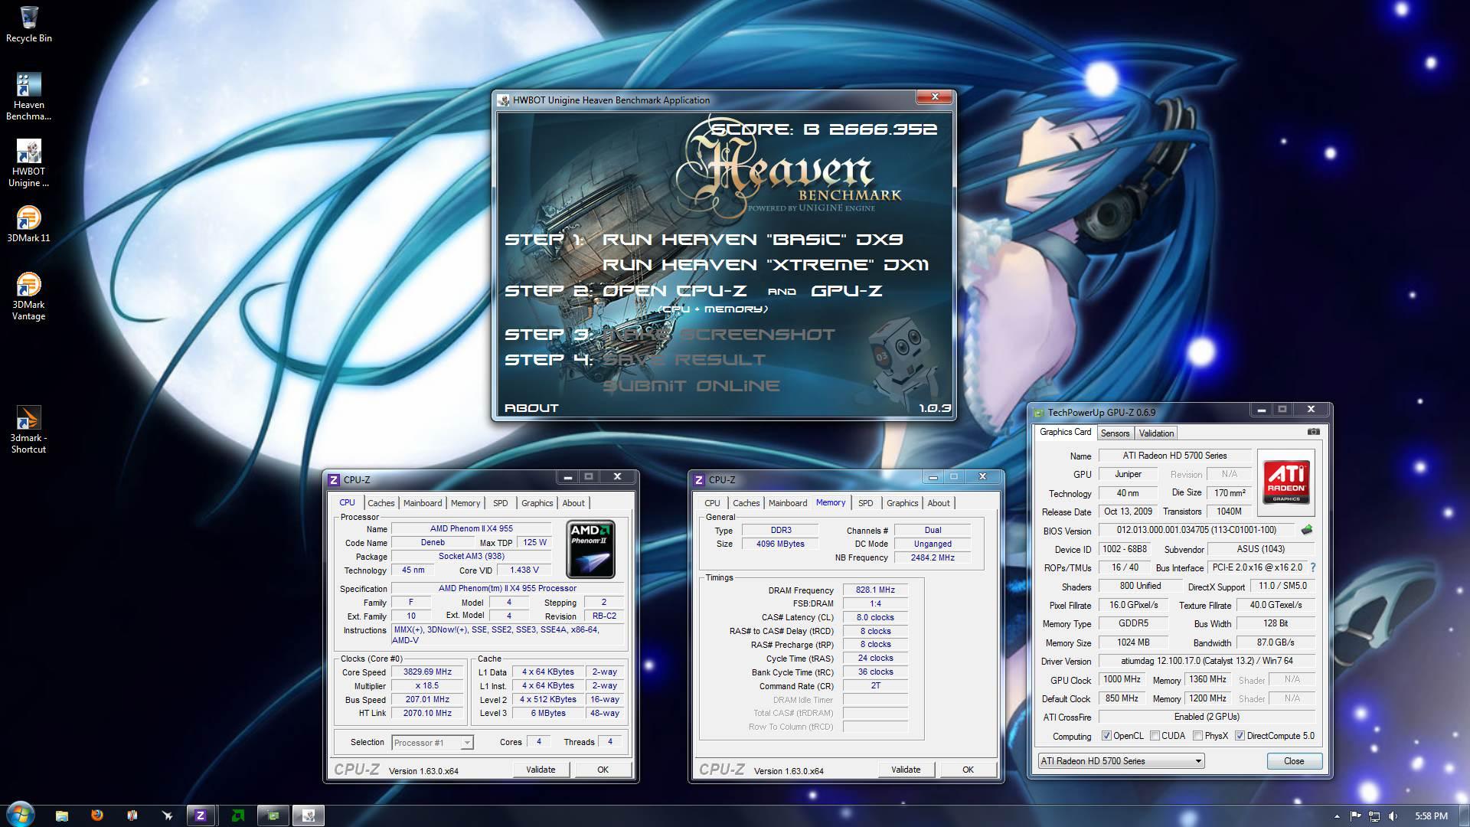Viewport: 1470px width, 827px height.
Task: Open the ATI Radeon HD 5700 Series dropdown
Action: [1121, 761]
